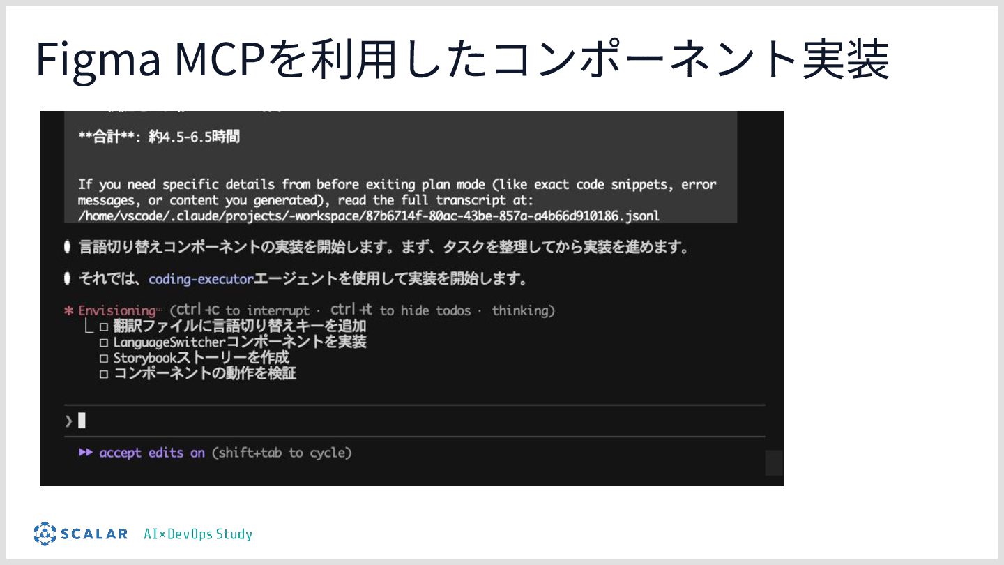Toggle accept edits on mode indicator
The width and height of the screenshot is (1004, 565).
coord(152,453)
